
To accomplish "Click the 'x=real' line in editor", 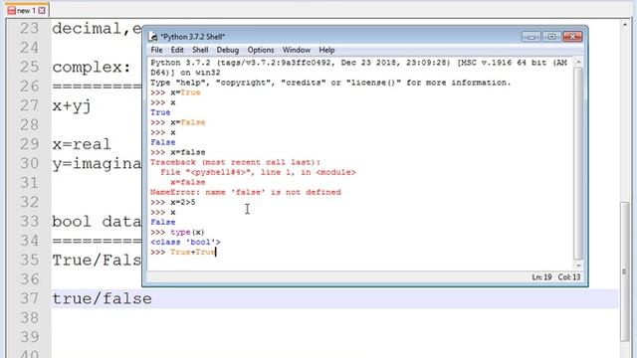I will point(82,144).
